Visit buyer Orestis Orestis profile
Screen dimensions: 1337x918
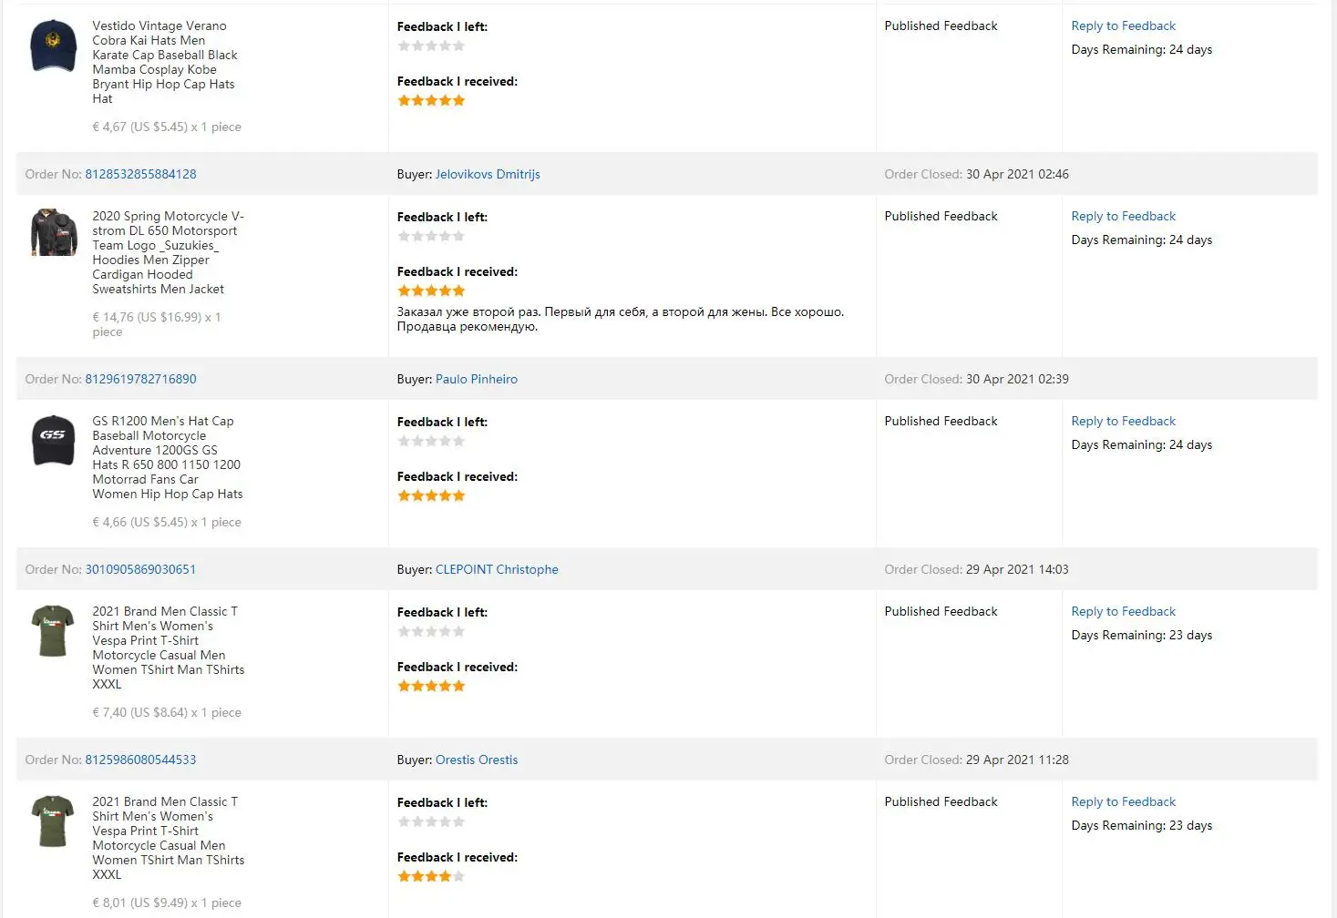477,760
